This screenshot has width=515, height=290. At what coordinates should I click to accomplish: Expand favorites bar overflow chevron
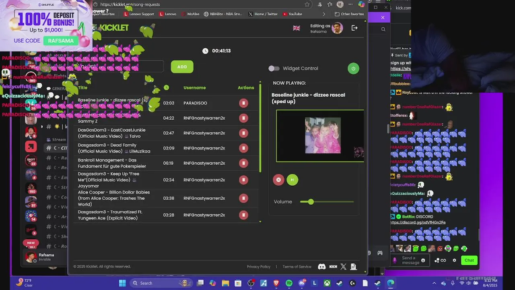point(324,14)
